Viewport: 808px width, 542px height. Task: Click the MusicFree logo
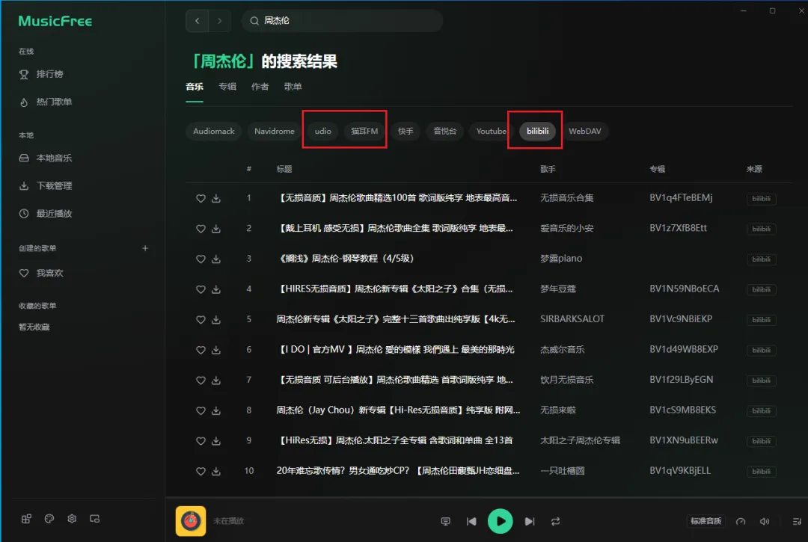(55, 21)
